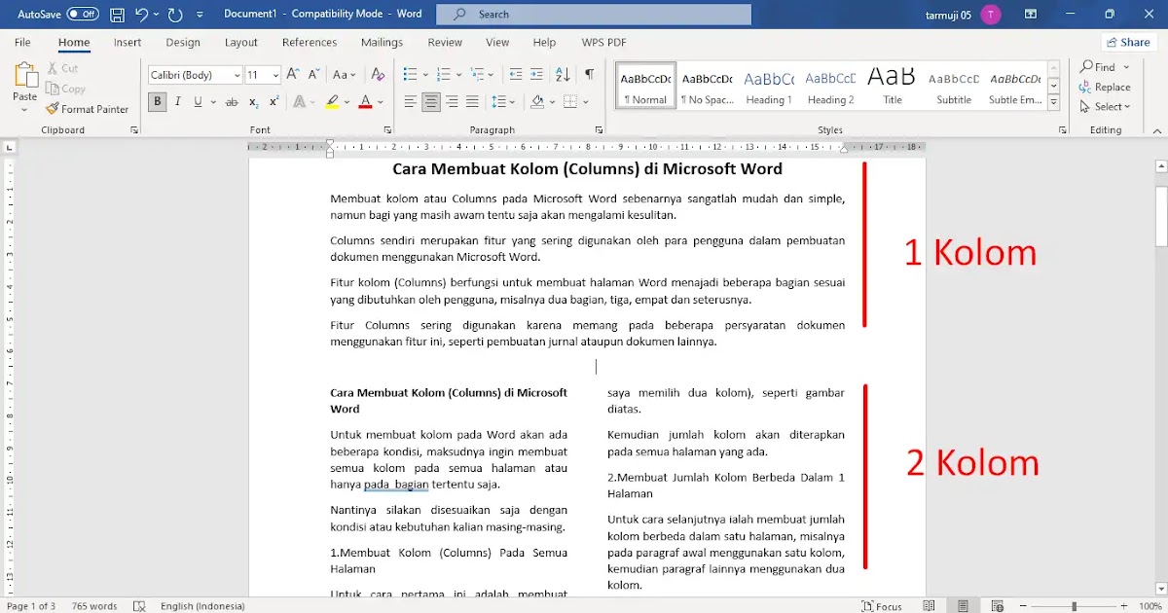1168x613 pixels.
Task: Expand the Bullets list dropdown arrow
Action: click(424, 75)
